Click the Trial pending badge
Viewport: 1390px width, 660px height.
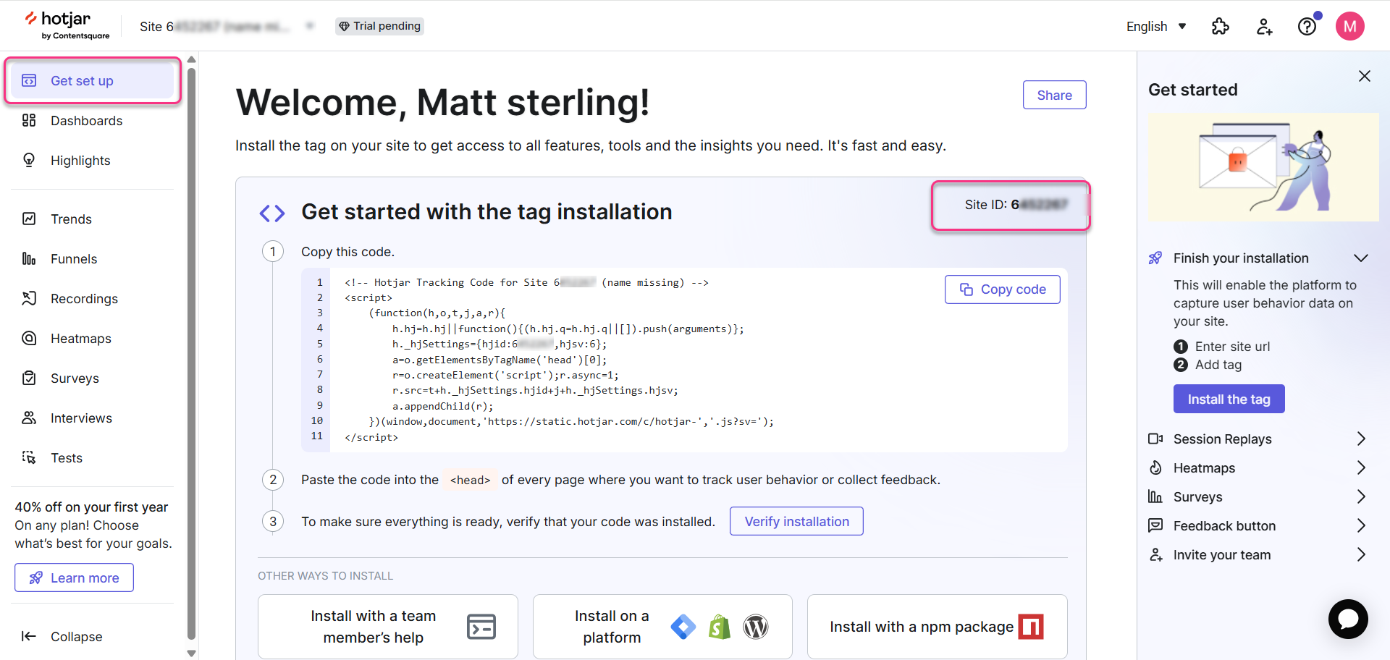point(379,26)
